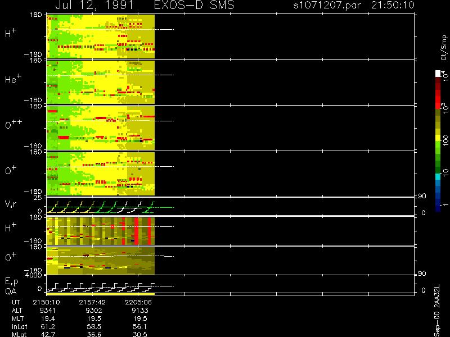The width and height of the screenshot is (450, 337).
Task: Click the MLat row label
Action: (19, 334)
